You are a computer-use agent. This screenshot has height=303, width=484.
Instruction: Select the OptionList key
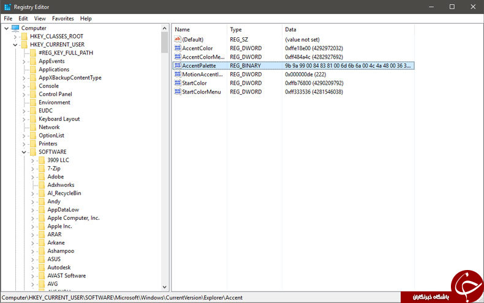coord(51,136)
